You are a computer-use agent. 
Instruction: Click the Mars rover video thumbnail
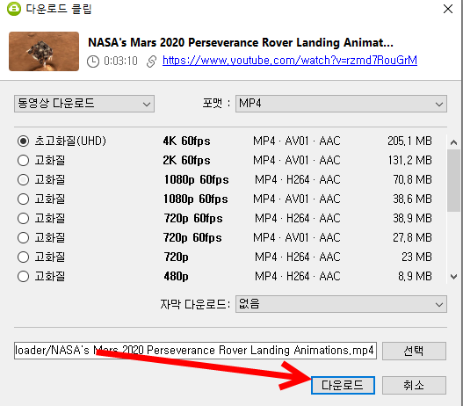coord(44,51)
